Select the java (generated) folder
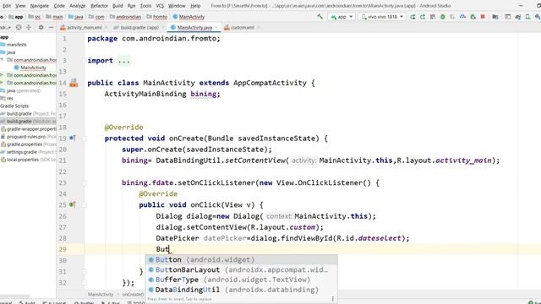The height and width of the screenshot is (304, 541). coord(20,90)
